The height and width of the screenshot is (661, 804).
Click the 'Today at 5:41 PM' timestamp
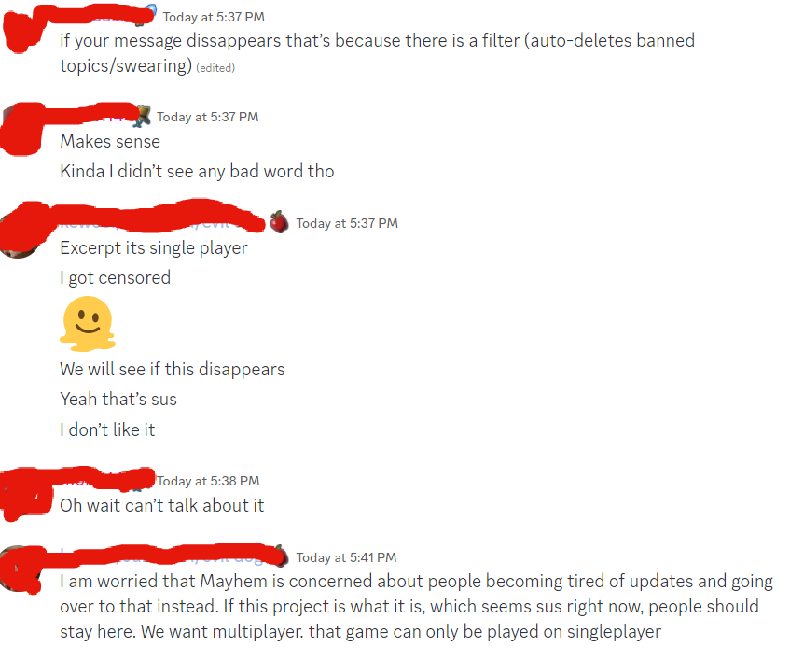click(347, 557)
